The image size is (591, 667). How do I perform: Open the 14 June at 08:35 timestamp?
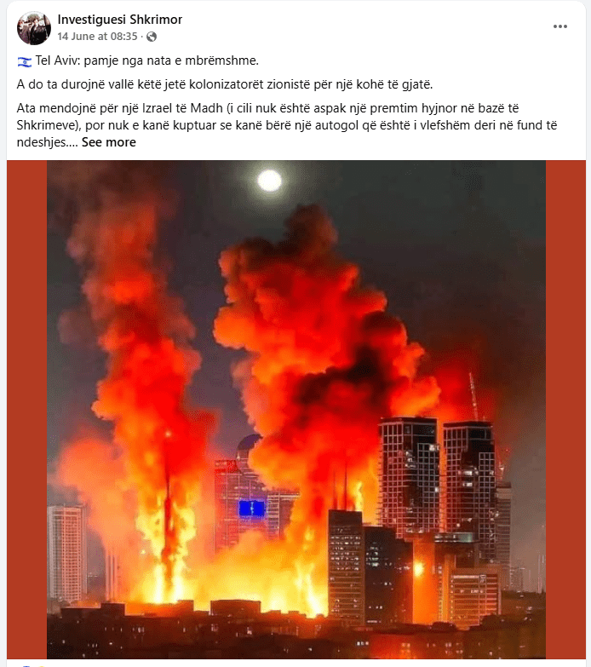pyautogui.click(x=97, y=37)
